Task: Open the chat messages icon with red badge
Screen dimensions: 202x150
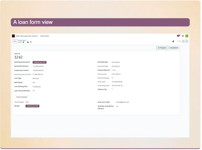Action: click(x=178, y=36)
